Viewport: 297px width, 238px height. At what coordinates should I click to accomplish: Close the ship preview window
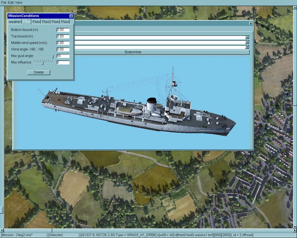click(251, 23)
